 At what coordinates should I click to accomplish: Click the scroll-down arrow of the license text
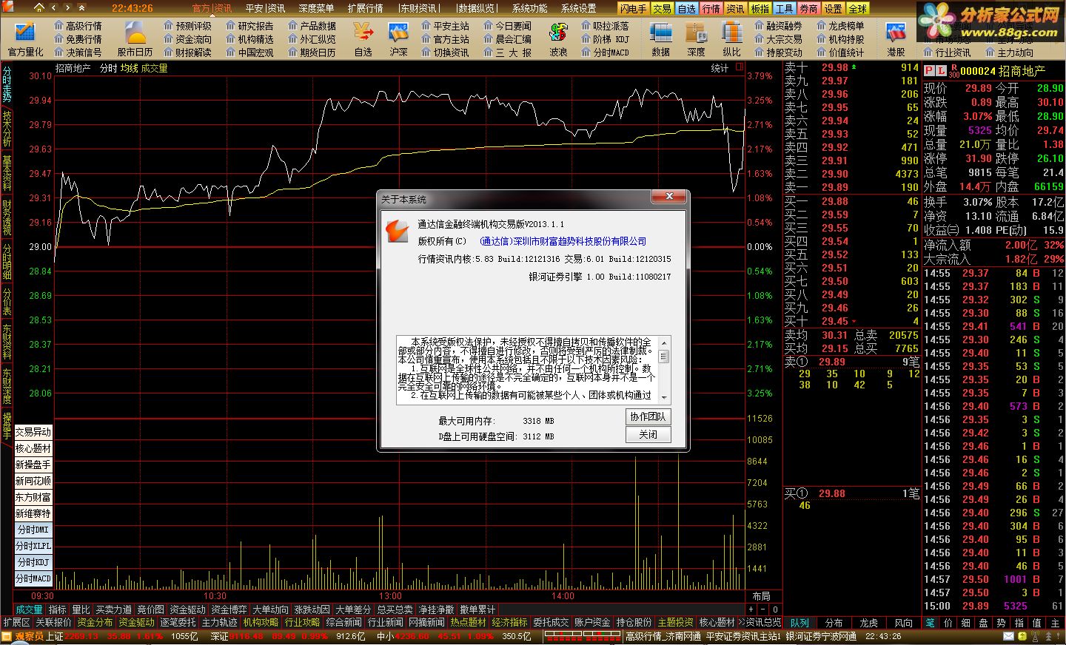(663, 396)
